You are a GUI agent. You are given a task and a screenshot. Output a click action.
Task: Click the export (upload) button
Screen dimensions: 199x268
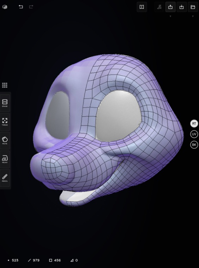pyautogui.click(x=170, y=7)
